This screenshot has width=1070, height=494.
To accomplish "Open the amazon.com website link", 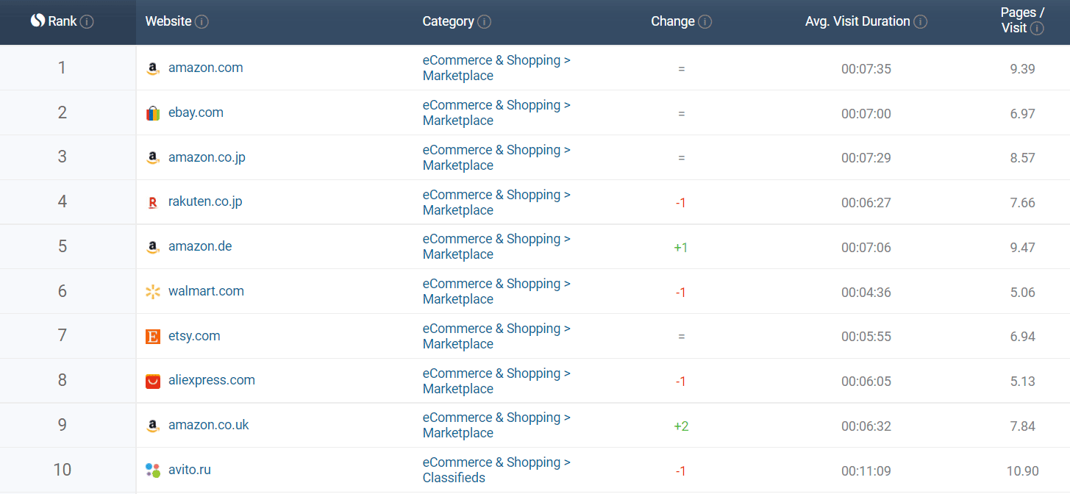I will (205, 68).
